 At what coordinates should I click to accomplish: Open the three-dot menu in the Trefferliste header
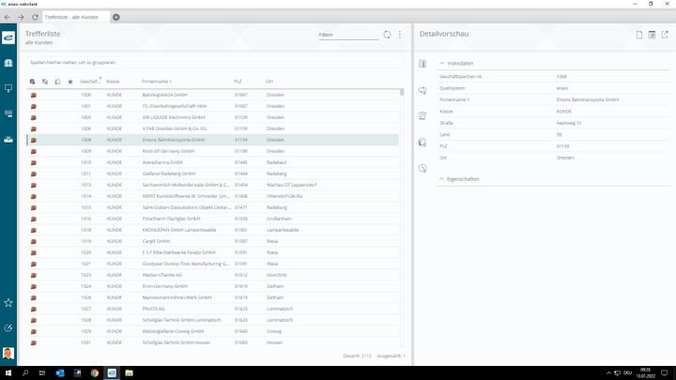[400, 35]
